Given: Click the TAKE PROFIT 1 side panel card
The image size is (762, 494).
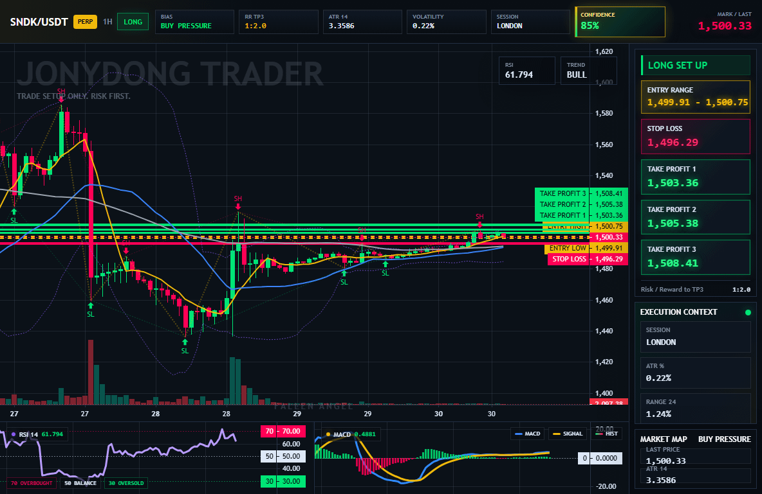Looking at the screenshot, I should [x=696, y=177].
